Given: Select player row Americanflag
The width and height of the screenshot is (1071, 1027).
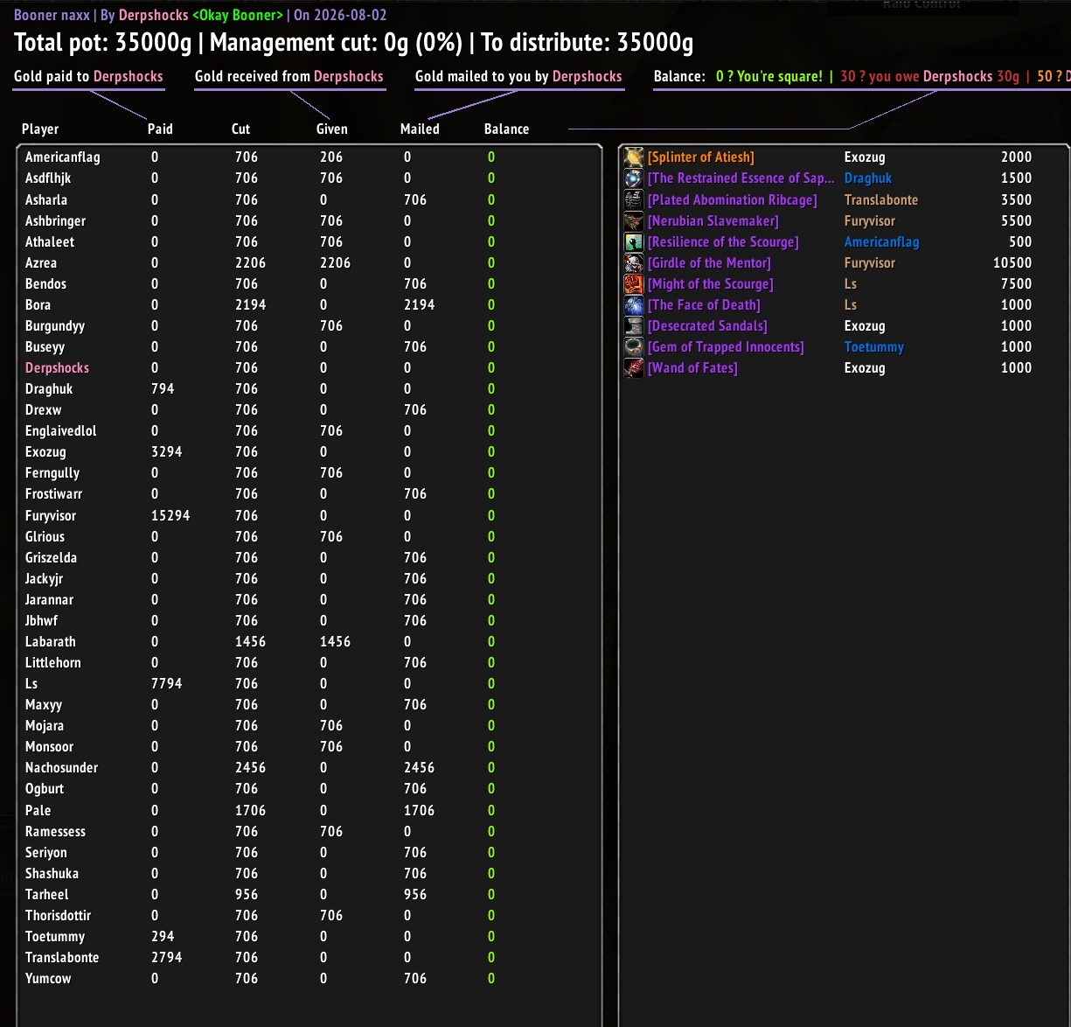Looking at the screenshot, I should pyautogui.click(x=309, y=157).
